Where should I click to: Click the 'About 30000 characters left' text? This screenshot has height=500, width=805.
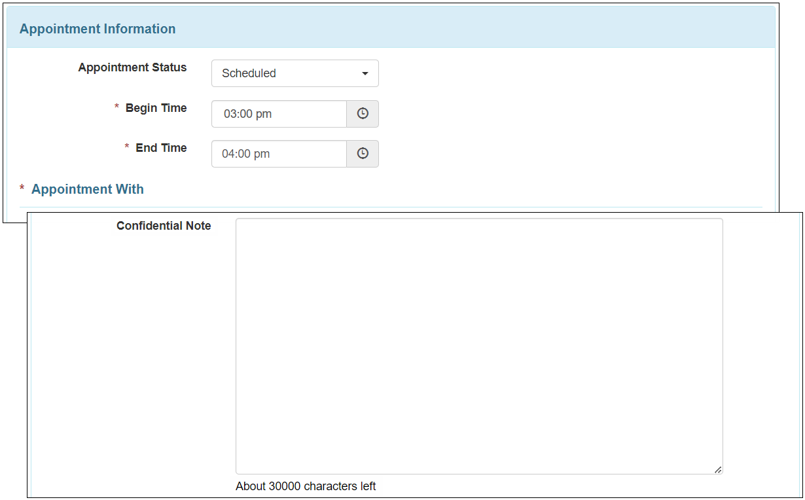click(306, 486)
